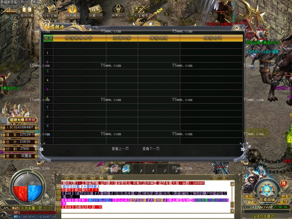Toggle the speaker channel icon beside chat
This screenshot has width=292, height=219.
[x=58, y=186]
